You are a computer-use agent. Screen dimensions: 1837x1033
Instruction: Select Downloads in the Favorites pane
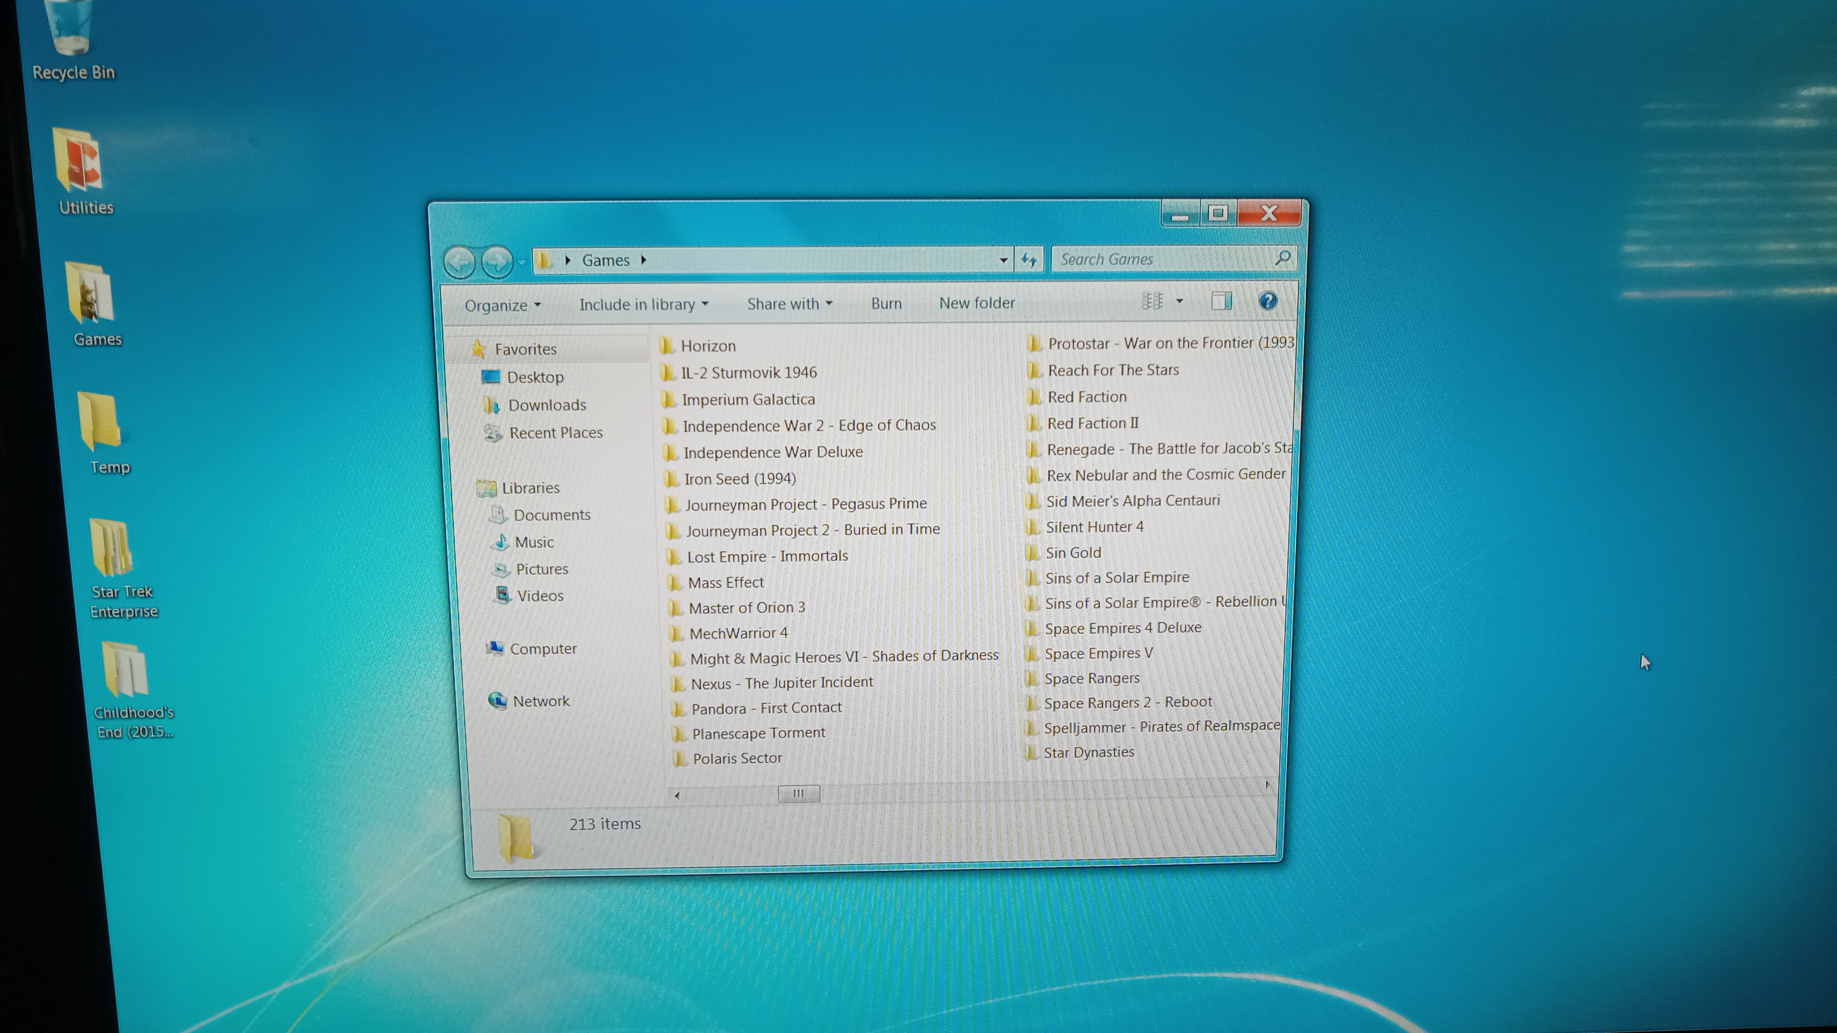point(546,405)
